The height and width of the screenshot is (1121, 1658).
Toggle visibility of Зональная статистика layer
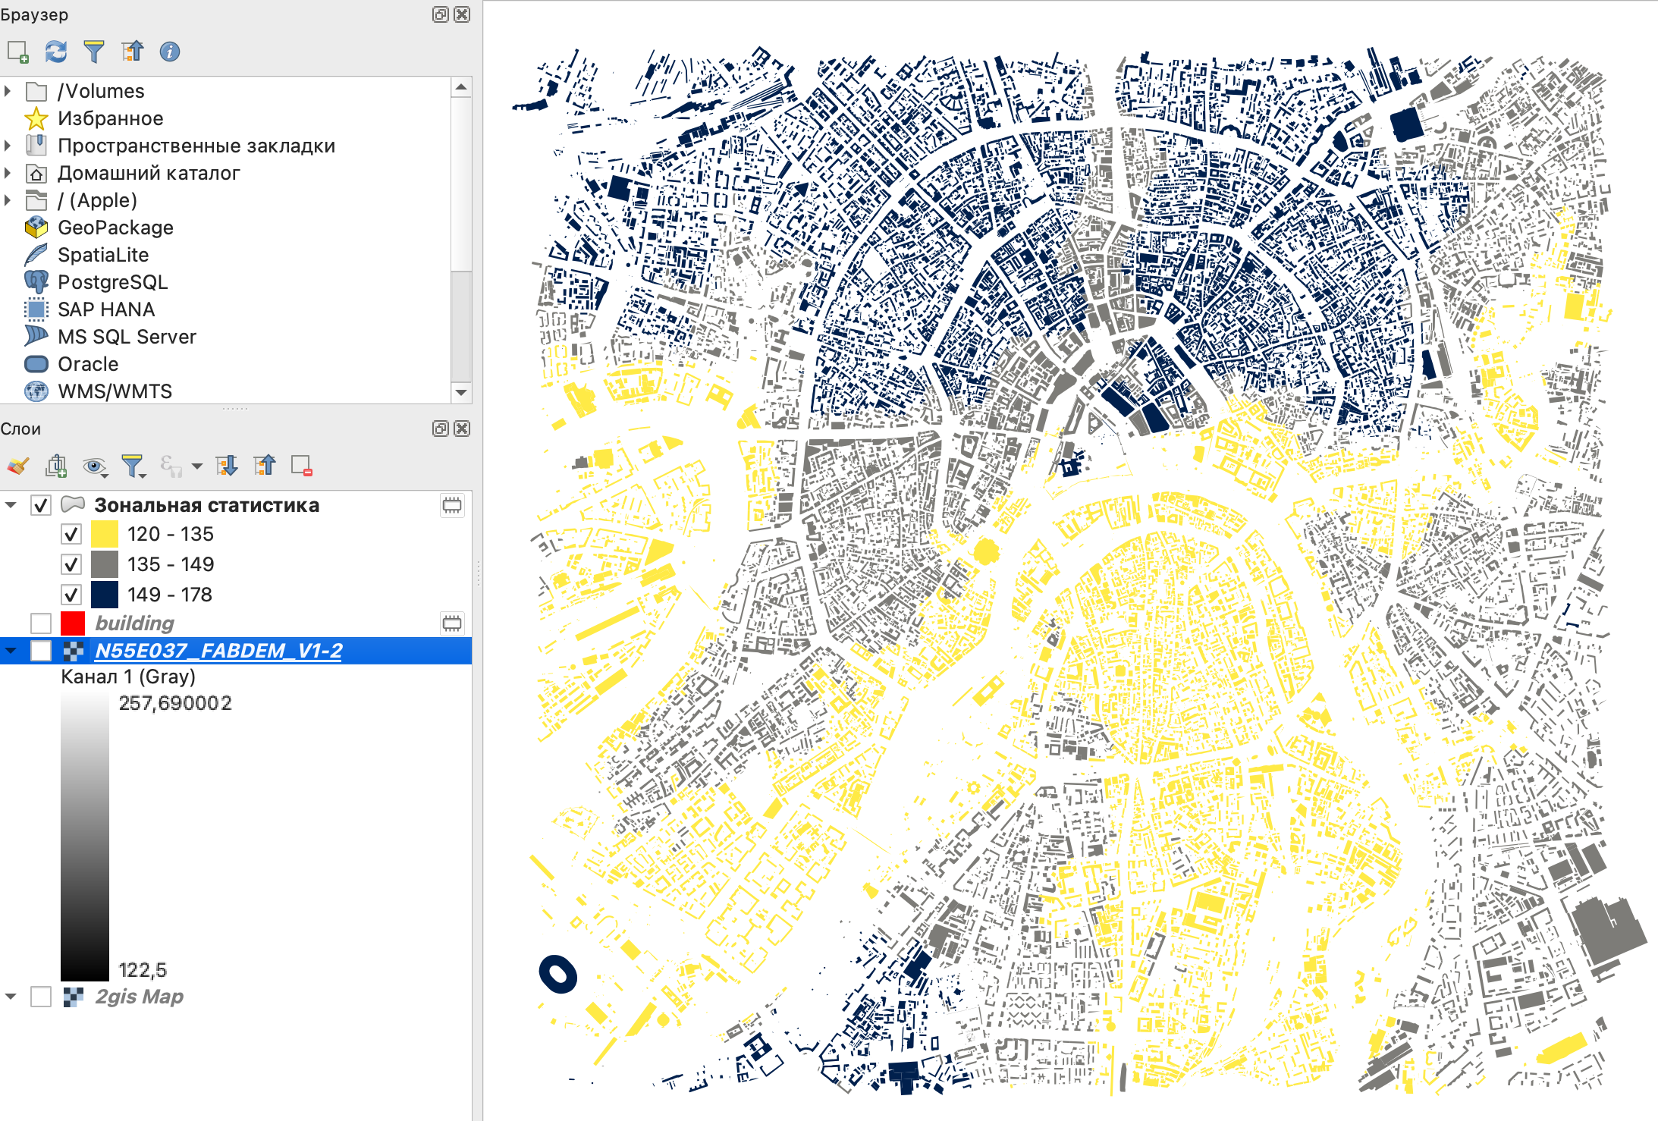[41, 505]
